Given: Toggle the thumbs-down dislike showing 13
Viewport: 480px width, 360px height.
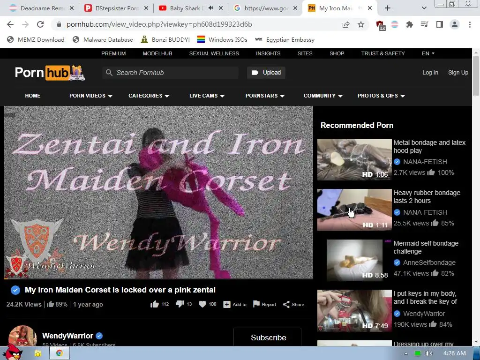Looking at the screenshot, I should [x=180, y=304].
